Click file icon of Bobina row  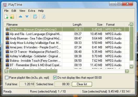pos(7,60)
